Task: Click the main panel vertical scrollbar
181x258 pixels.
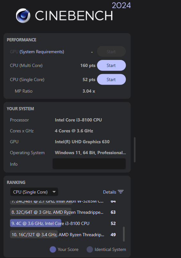Action: click(x=135, y=150)
